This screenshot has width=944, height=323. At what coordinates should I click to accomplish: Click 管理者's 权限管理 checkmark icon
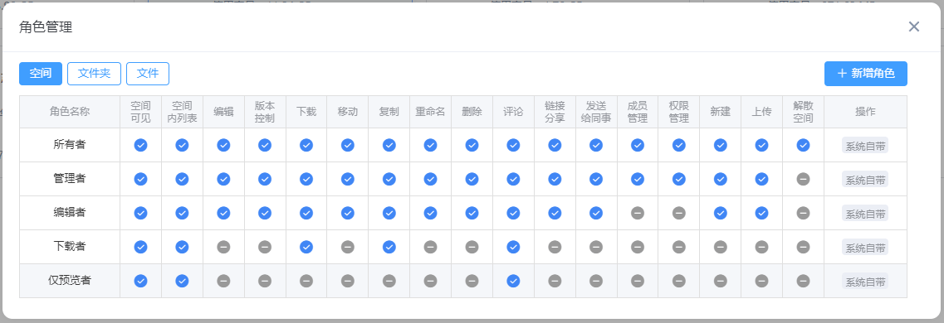coord(679,179)
